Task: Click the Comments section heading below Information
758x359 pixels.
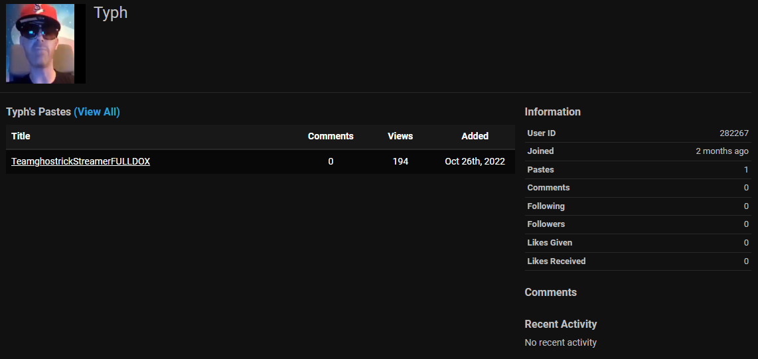Action: pos(550,292)
